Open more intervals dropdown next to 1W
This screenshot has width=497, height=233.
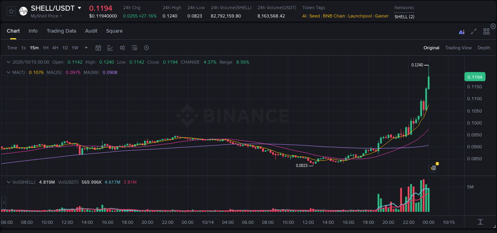(x=86, y=47)
